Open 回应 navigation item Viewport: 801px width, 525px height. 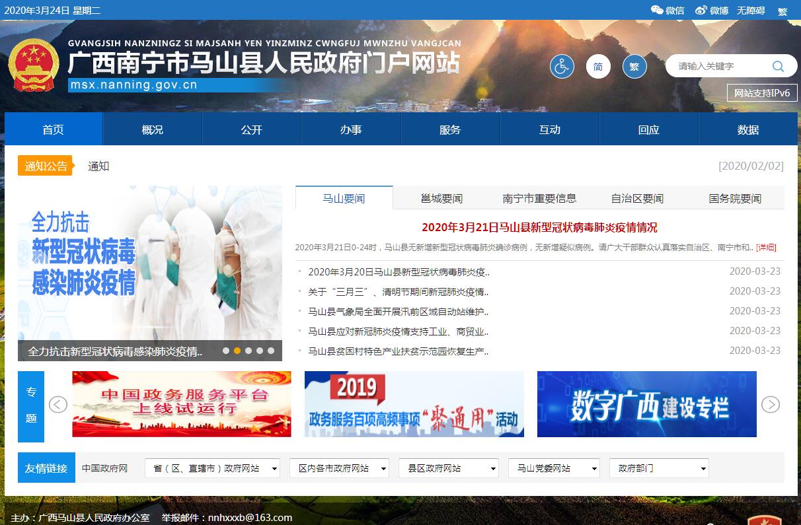(649, 129)
